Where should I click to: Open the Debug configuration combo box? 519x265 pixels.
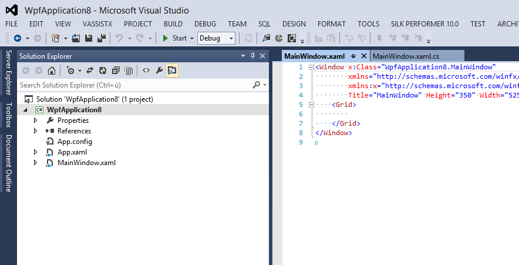[x=216, y=38]
